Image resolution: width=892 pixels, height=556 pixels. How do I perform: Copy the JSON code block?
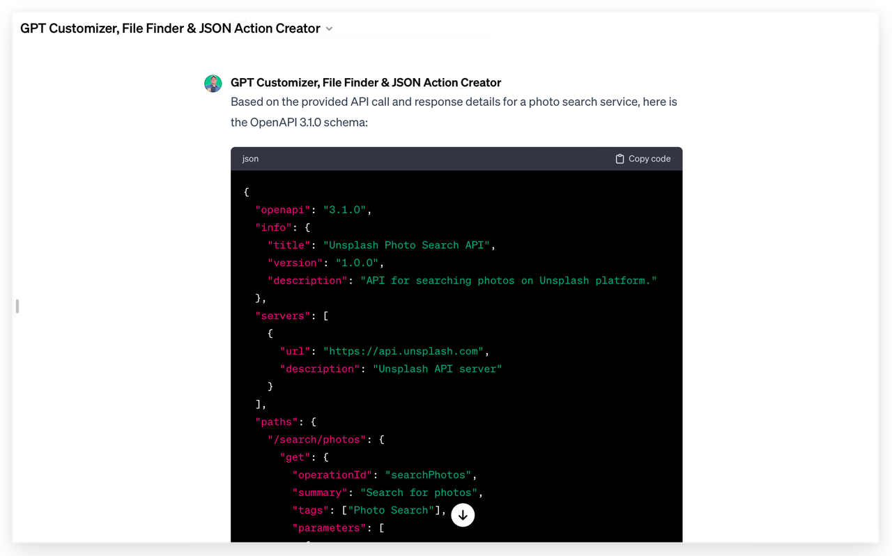click(643, 159)
